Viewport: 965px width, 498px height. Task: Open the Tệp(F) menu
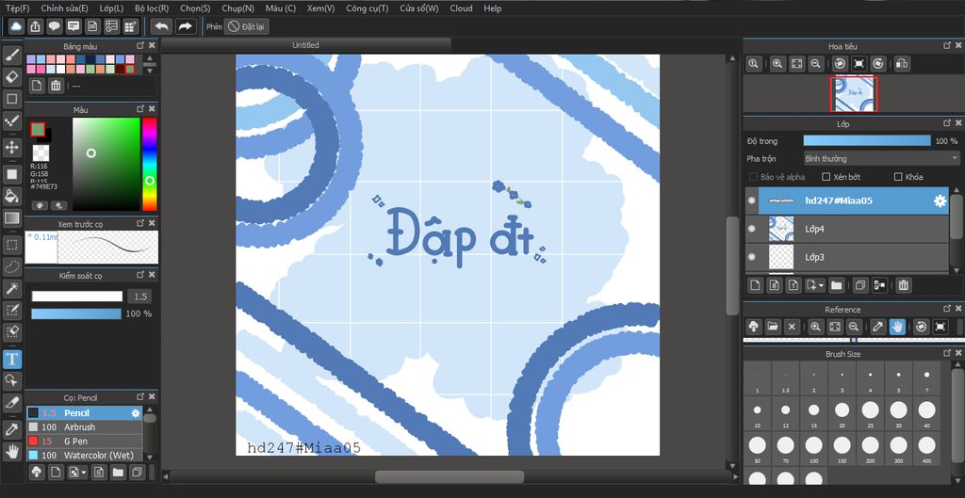click(x=17, y=8)
